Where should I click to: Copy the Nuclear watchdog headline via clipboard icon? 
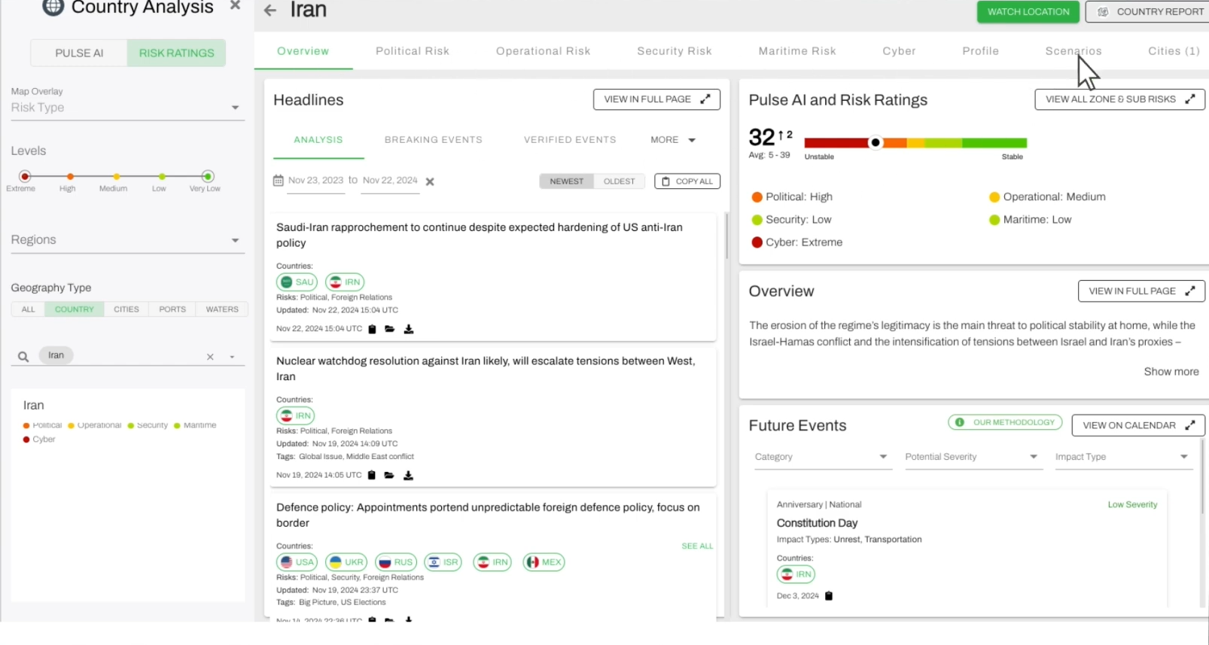tap(371, 475)
